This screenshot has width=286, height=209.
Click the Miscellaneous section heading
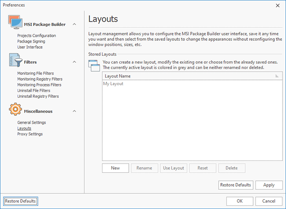tap(38, 111)
